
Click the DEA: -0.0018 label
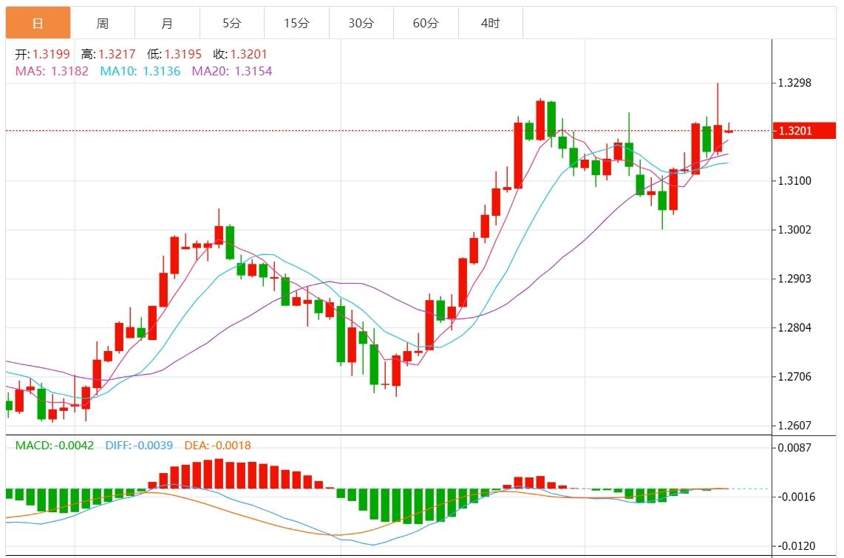tap(217, 446)
